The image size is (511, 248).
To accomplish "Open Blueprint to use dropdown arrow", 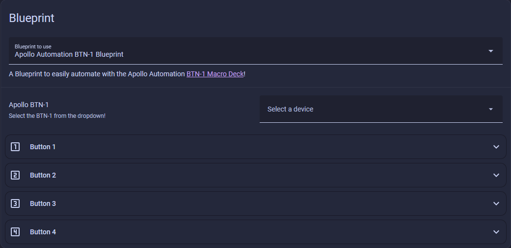I will 490,51.
